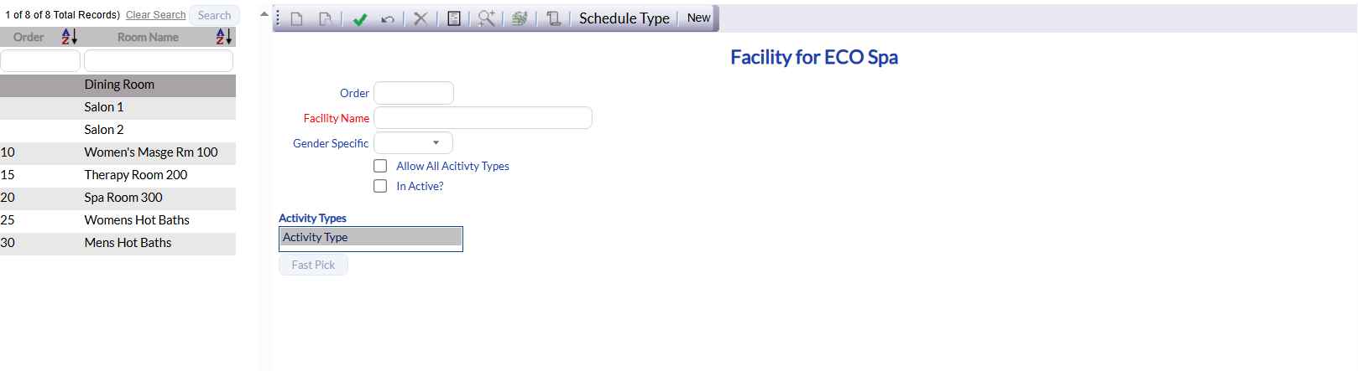This screenshot has width=1358, height=371.
Task: Click the undo arrow icon
Action: [x=388, y=19]
